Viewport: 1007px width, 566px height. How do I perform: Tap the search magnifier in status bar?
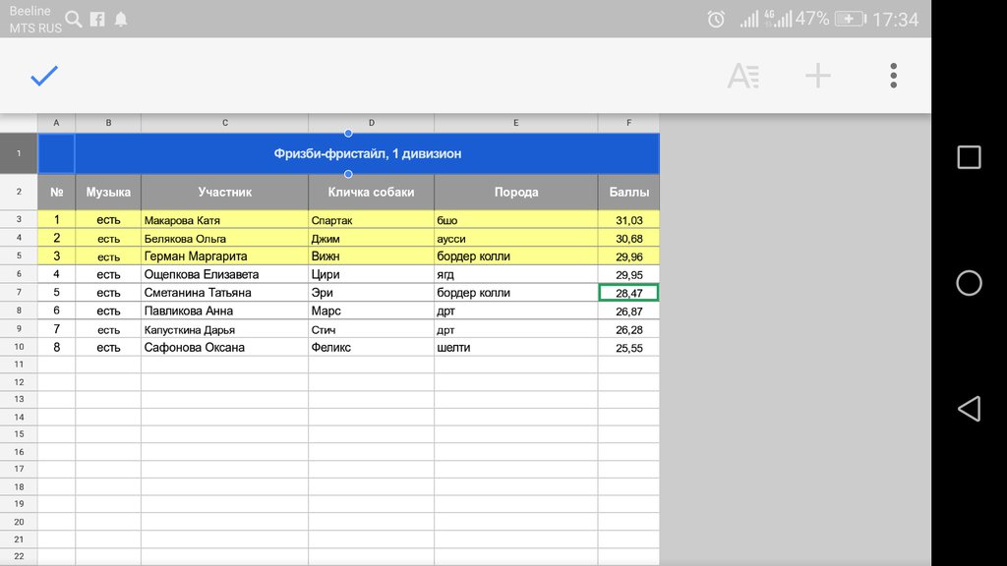tap(74, 20)
